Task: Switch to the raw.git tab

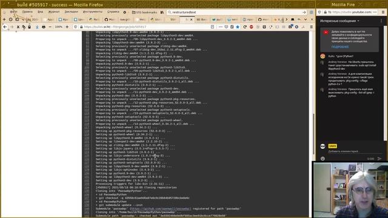Action: (x=125, y=19)
